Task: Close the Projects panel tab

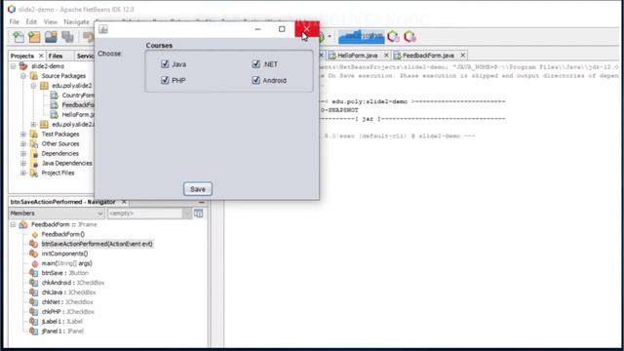Action: click(x=41, y=56)
